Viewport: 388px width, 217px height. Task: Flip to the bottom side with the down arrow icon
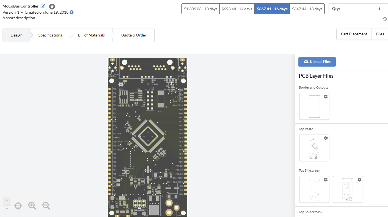[x=6, y=201]
